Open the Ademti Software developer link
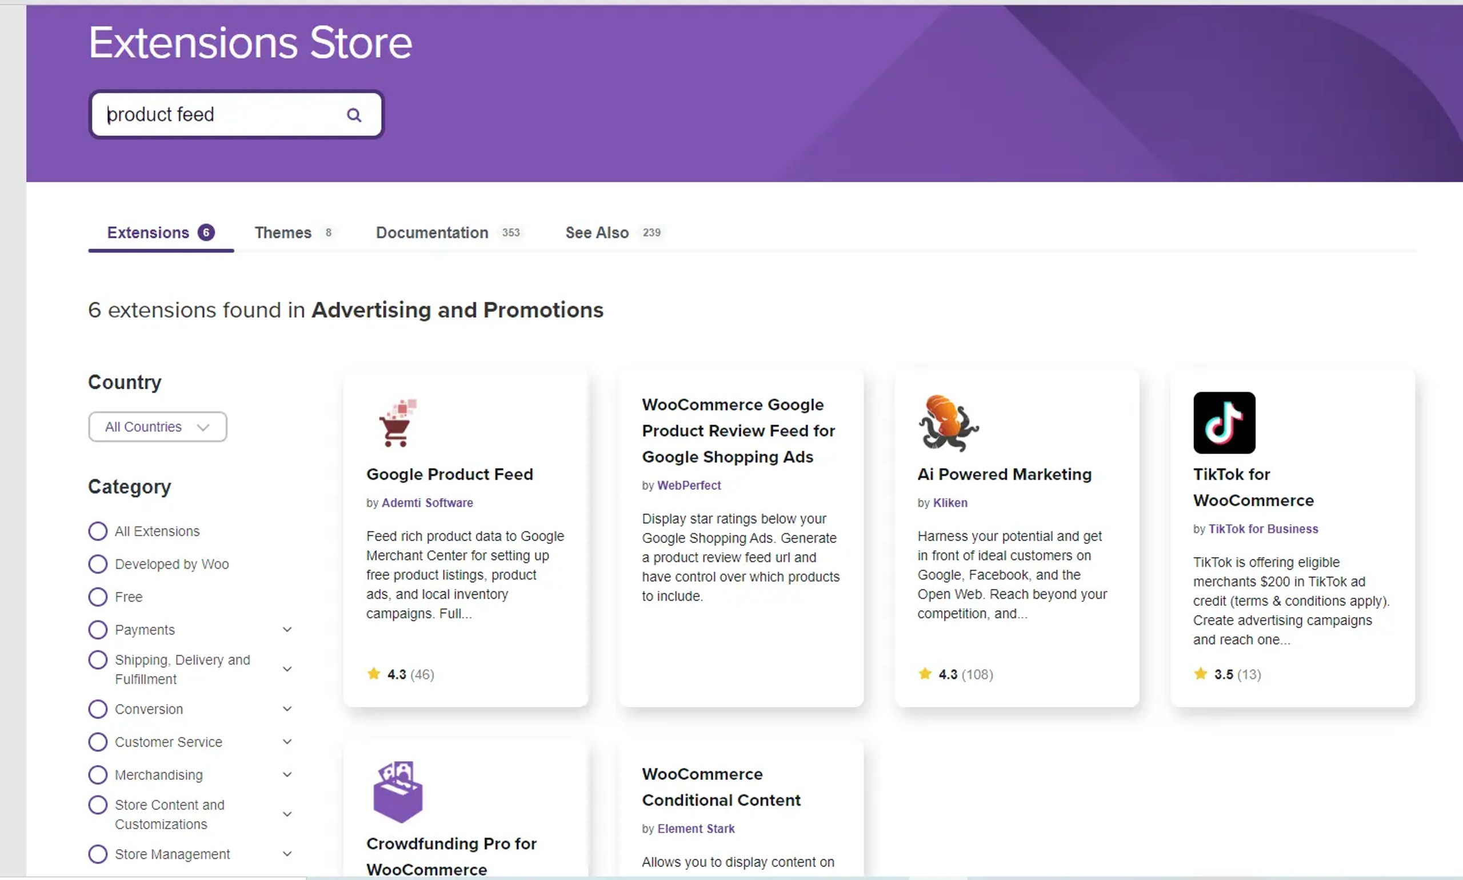Screen dimensions: 1463x880 427,503
